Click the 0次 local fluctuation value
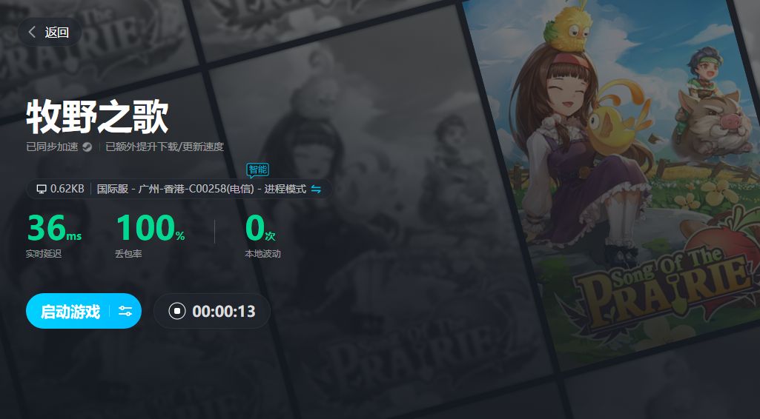The image size is (760, 419). [x=260, y=228]
